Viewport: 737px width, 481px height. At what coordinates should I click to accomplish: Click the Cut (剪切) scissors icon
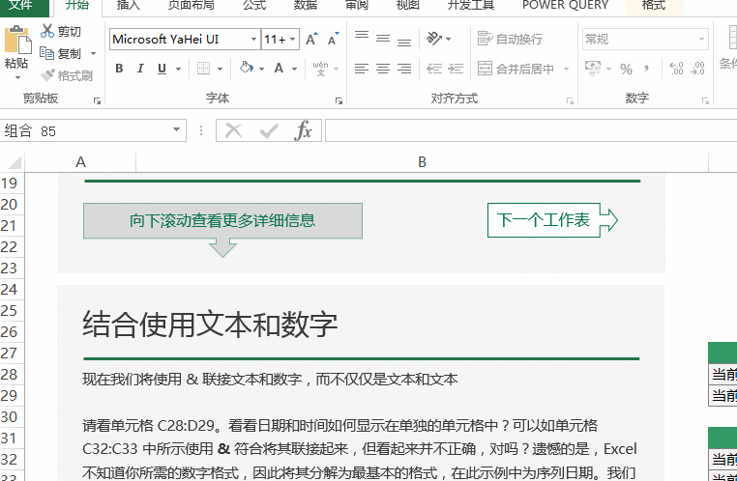pos(47,31)
